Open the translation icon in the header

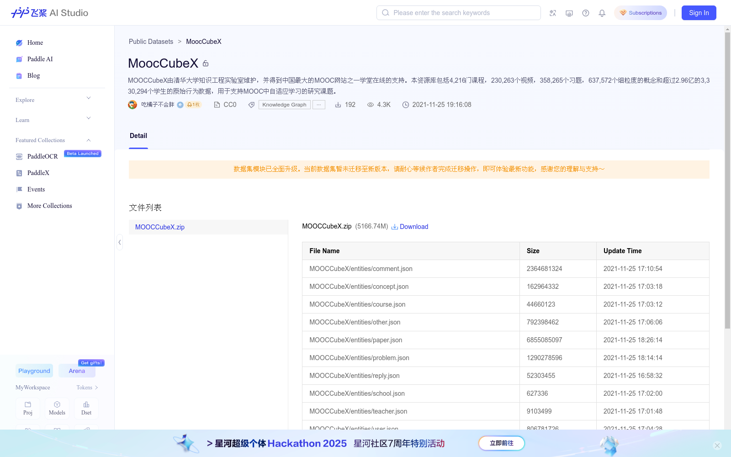552,13
